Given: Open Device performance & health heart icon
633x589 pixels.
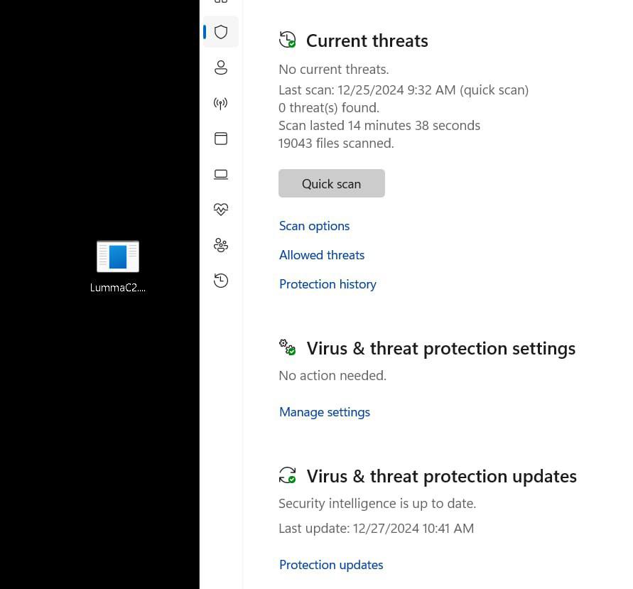Looking at the screenshot, I should coord(221,210).
